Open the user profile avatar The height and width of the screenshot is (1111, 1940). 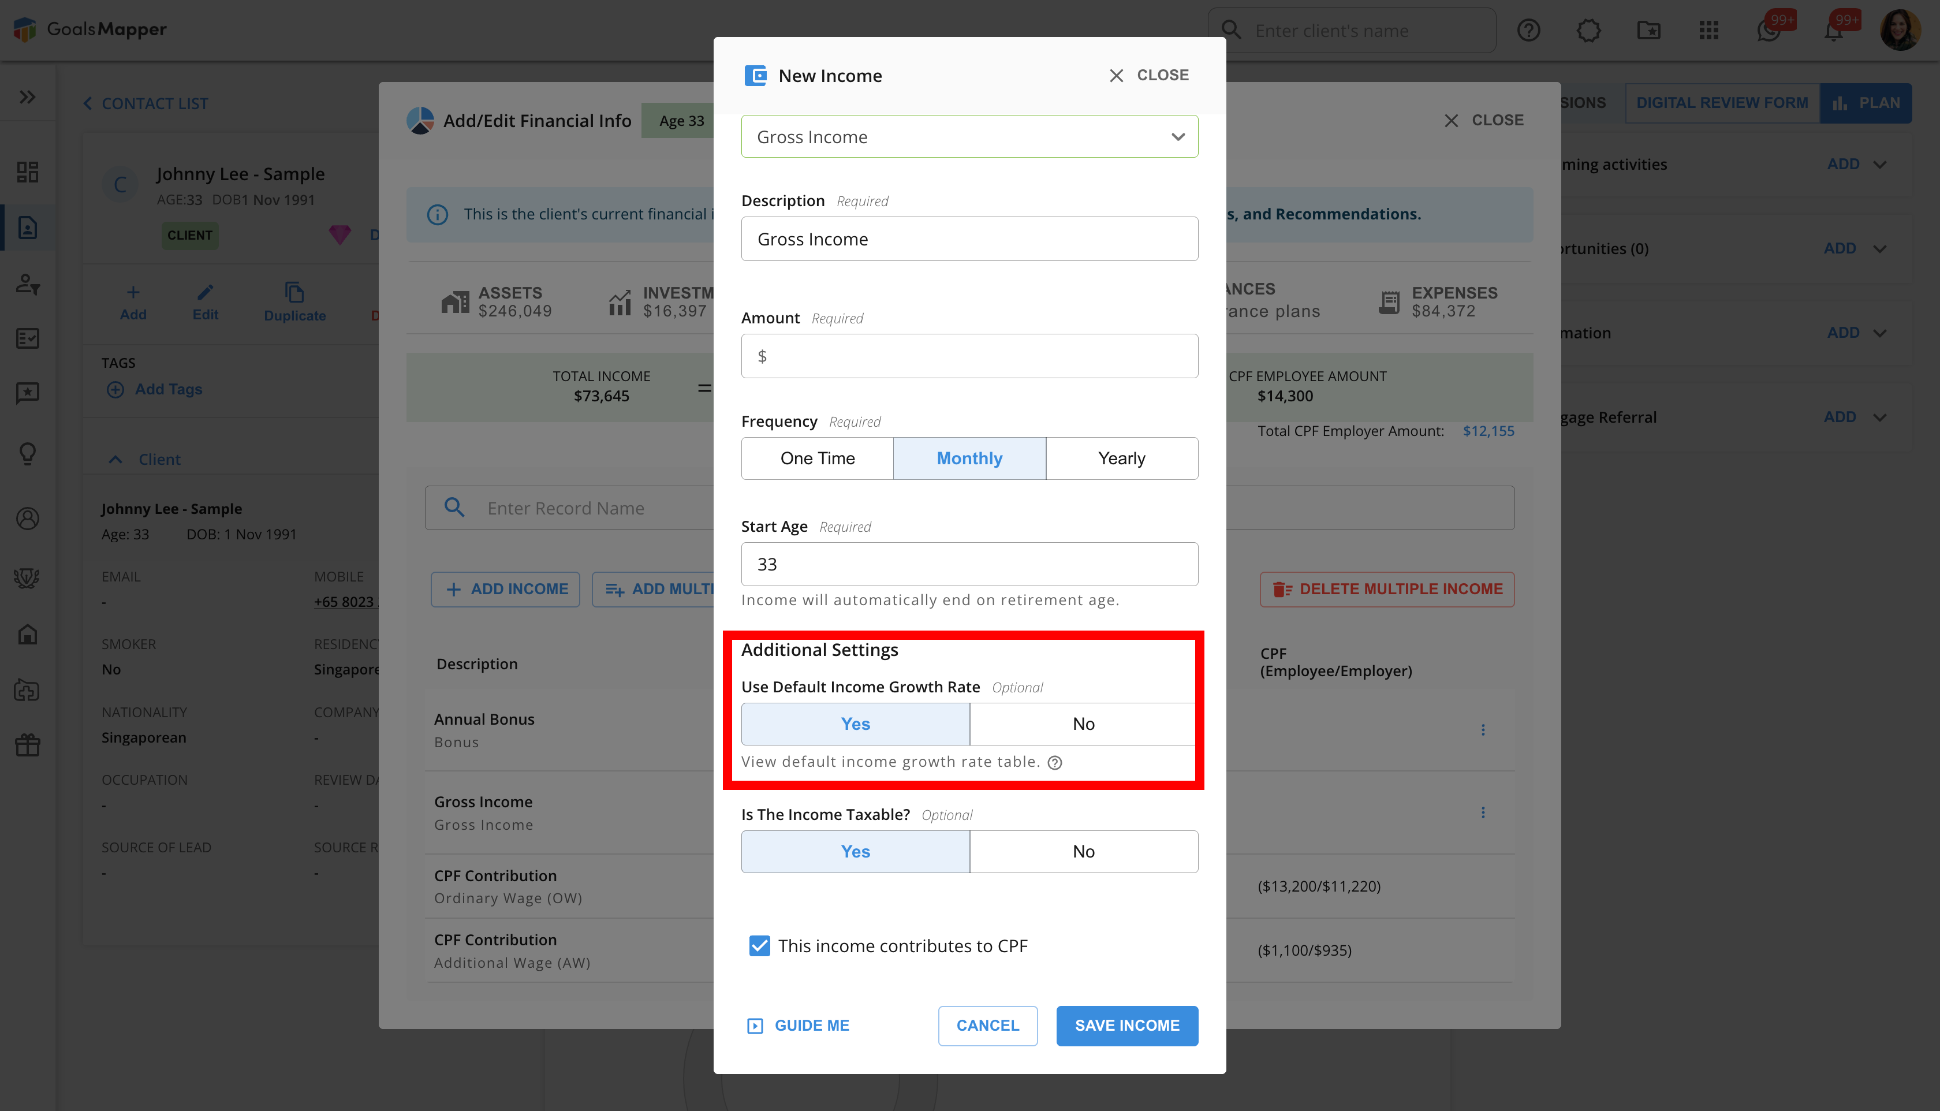click(x=1900, y=31)
